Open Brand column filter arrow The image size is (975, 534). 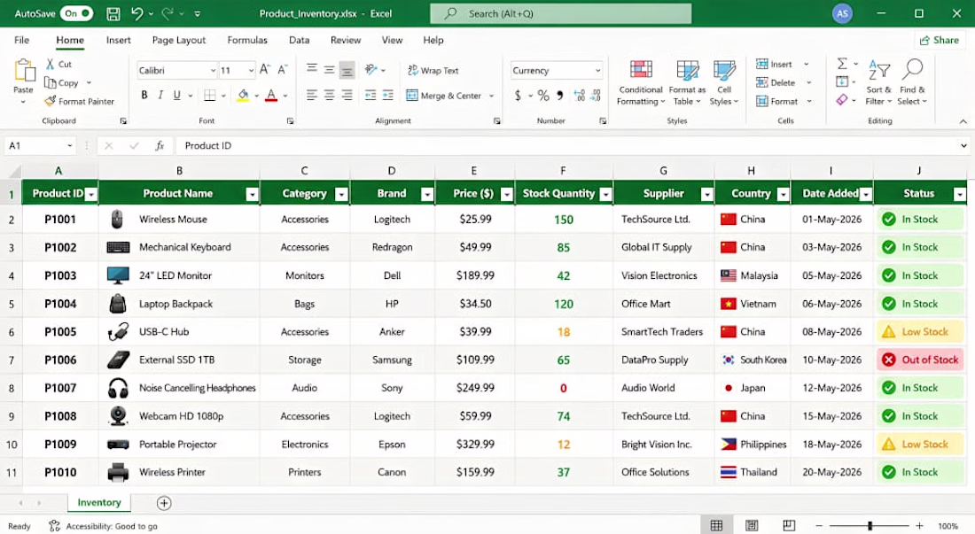(426, 195)
